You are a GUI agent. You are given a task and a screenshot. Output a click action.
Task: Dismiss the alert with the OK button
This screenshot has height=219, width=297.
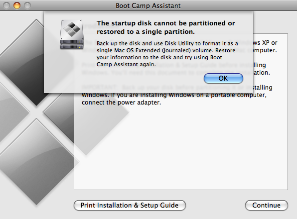click(223, 78)
